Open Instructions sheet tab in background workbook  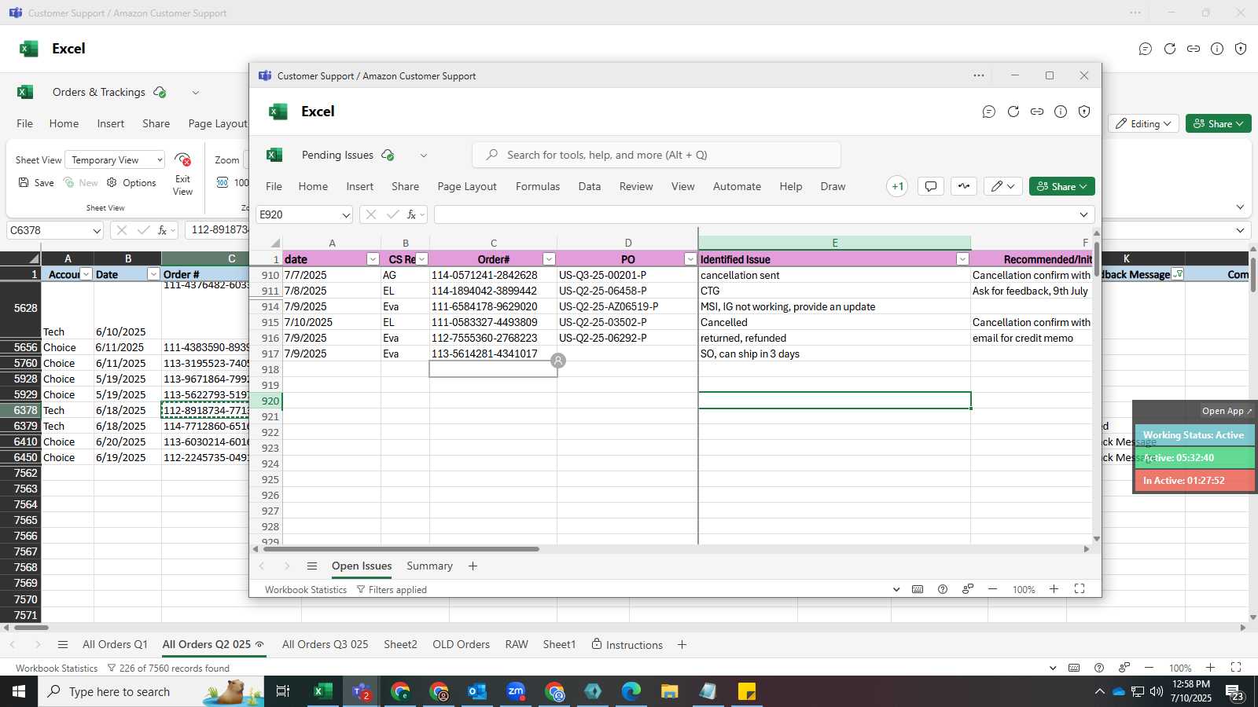[627, 645]
